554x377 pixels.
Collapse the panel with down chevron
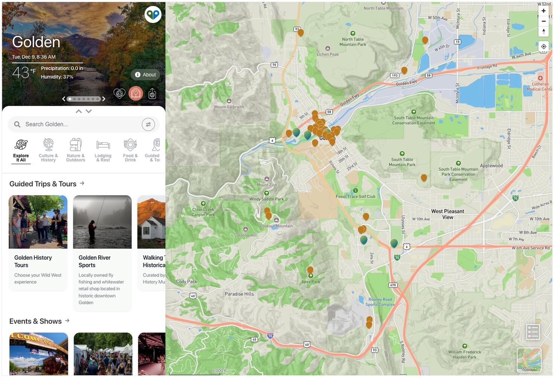(x=89, y=111)
